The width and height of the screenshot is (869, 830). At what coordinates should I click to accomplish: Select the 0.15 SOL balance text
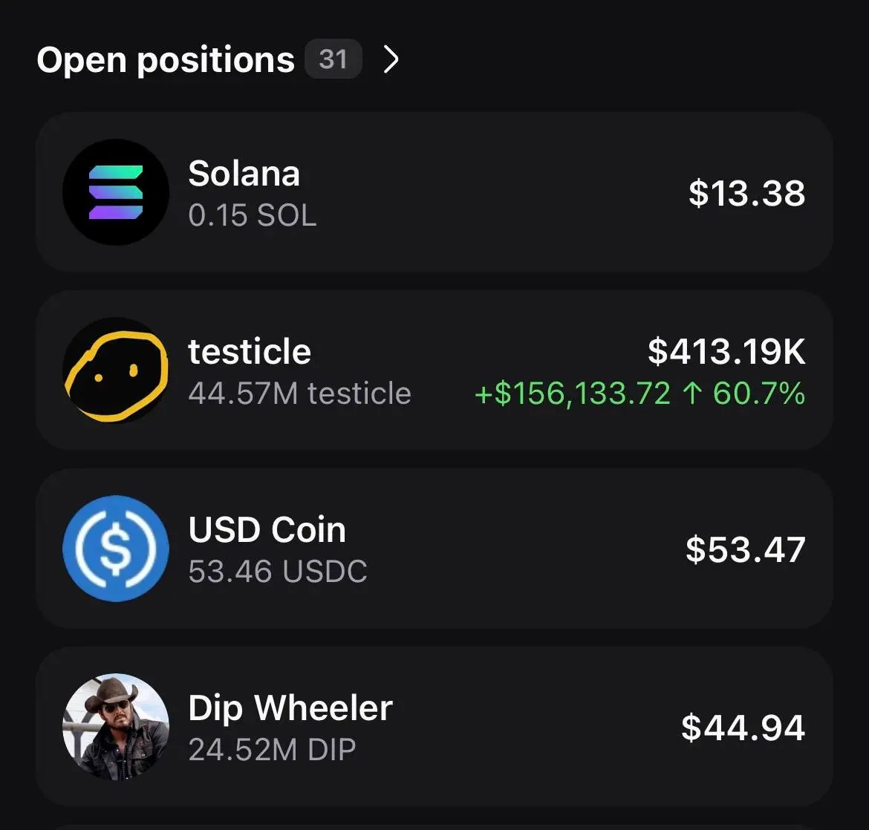pos(253,215)
